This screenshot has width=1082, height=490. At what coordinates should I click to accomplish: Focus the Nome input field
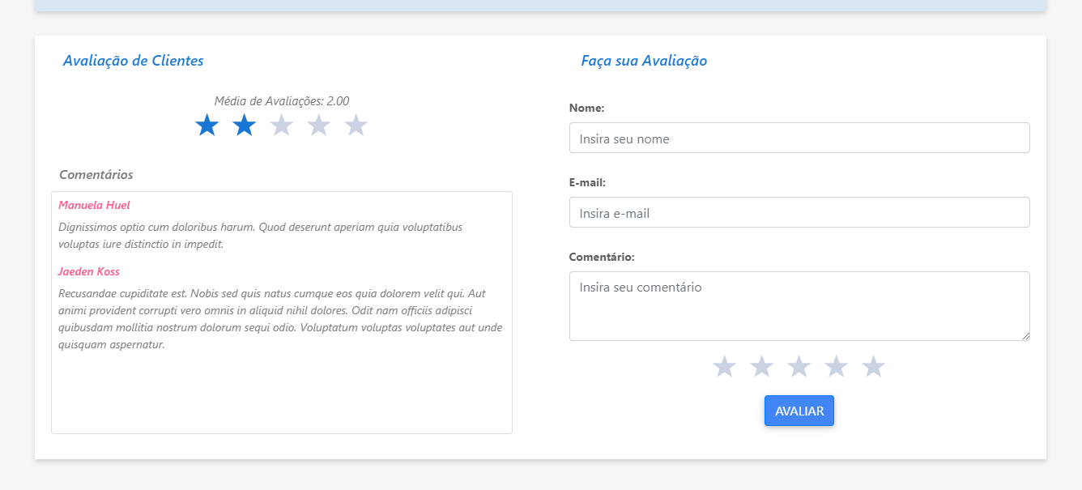pyautogui.click(x=799, y=138)
